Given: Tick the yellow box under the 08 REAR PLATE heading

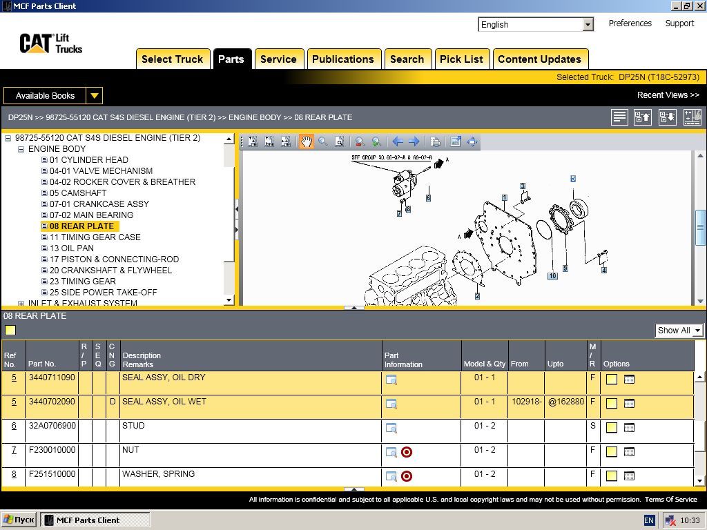Looking at the screenshot, I should pos(10,331).
